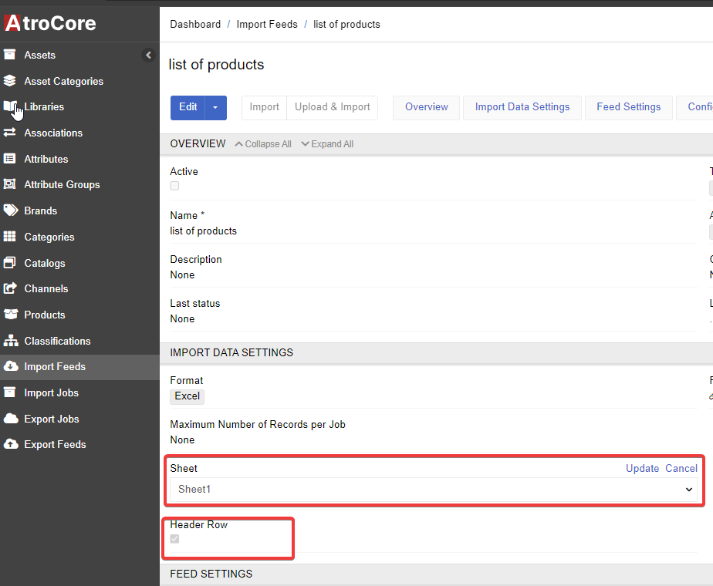Click the Categories grid icon
This screenshot has width=713, height=586.
click(x=10, y=237)
